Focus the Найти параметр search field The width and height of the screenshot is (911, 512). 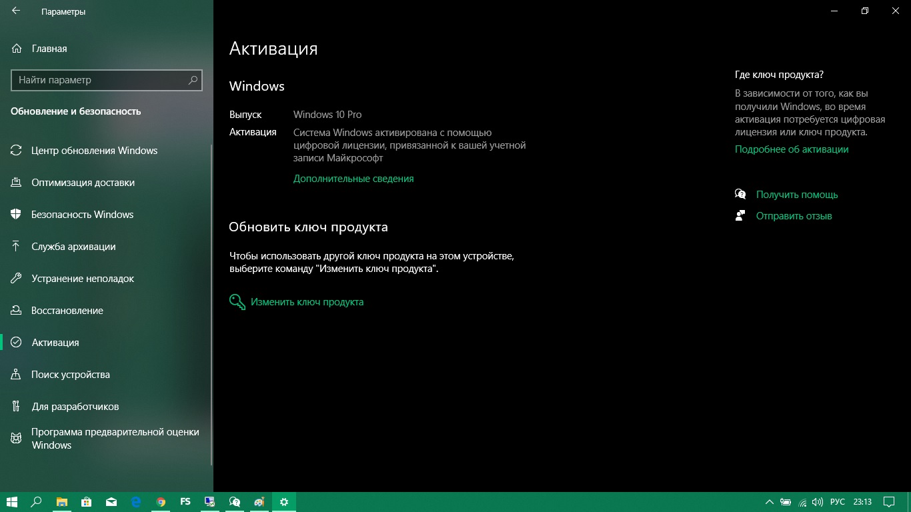(x=107, y=80)
